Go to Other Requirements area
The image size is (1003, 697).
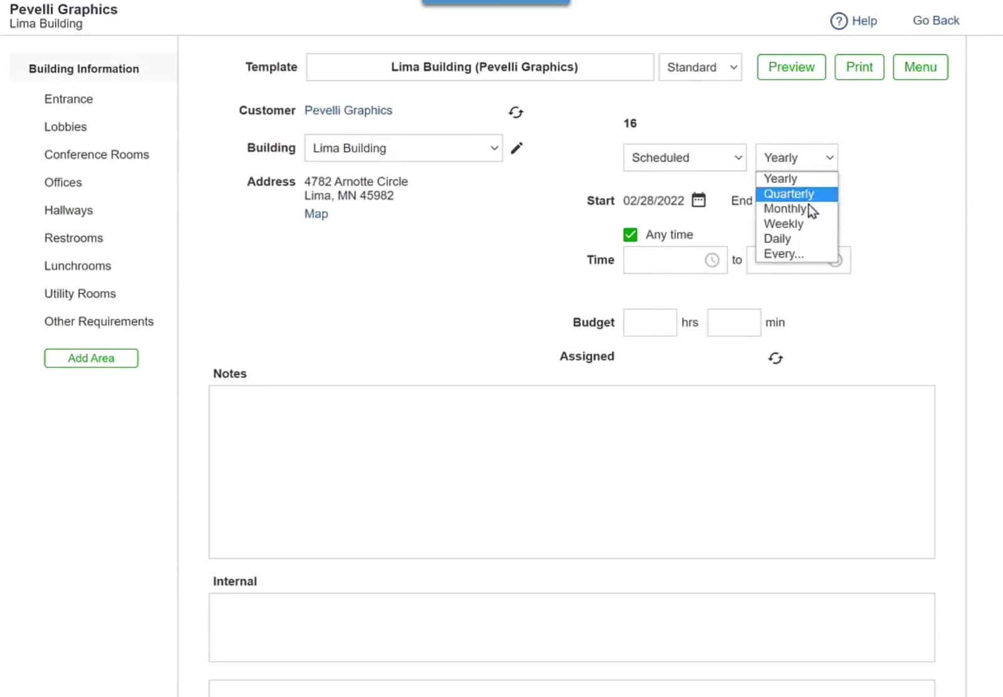coord(98,322)
